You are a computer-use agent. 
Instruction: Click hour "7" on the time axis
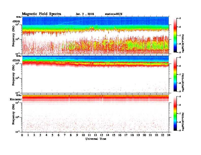pyautogui.click(x=65, y=135)
